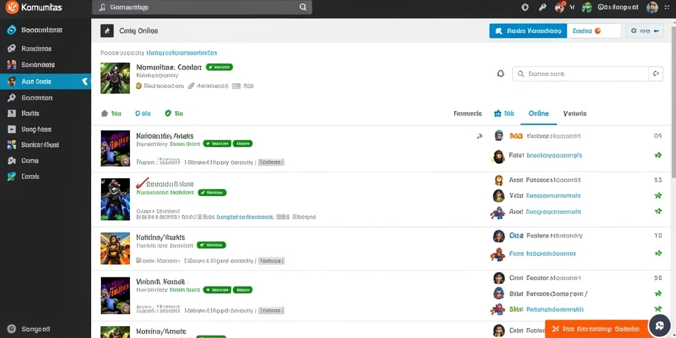This screenshot has width=676, height=338.
Task: Switch to the first tab left of the gift icon tab
Action: [x=468, y=114]
